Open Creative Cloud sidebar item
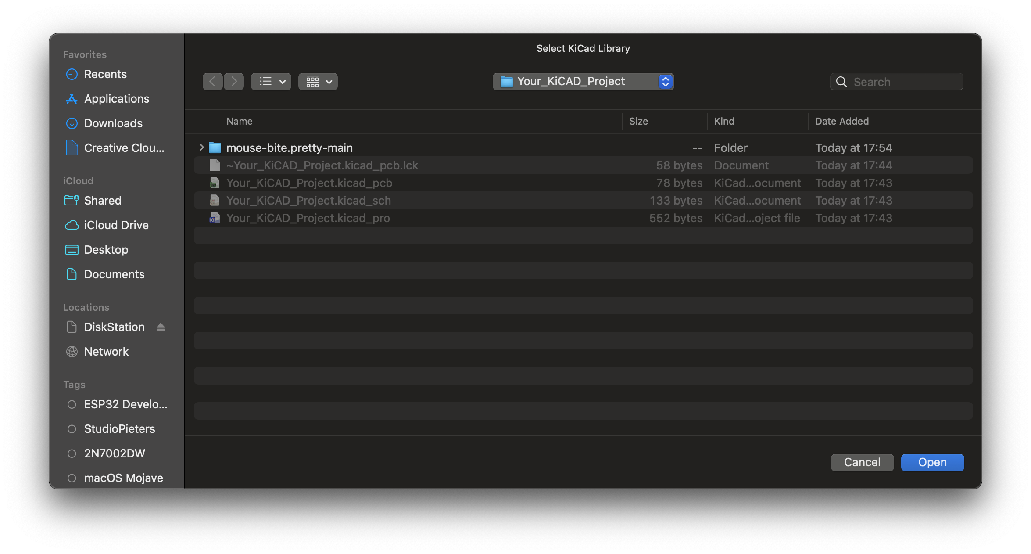Image resolution: width=1031 pixels, height=554 pixels. tap(124, 148)
